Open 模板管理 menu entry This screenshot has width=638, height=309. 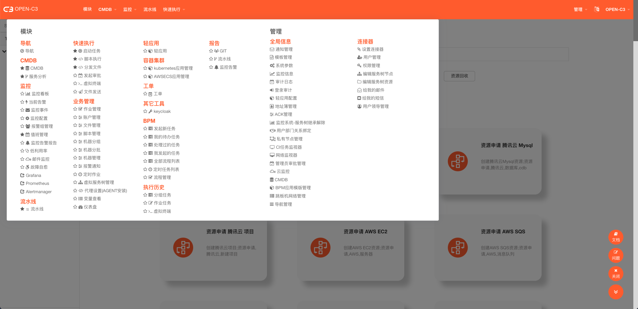(281, 57)
